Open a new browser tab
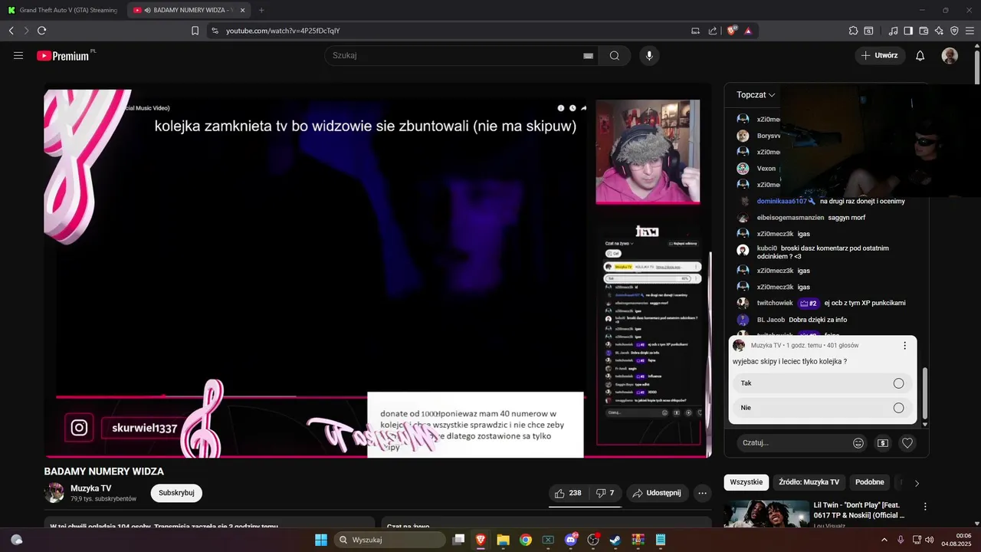Image resolution: width=981 pixels, height=552 pixels. [x=261, y=10]
